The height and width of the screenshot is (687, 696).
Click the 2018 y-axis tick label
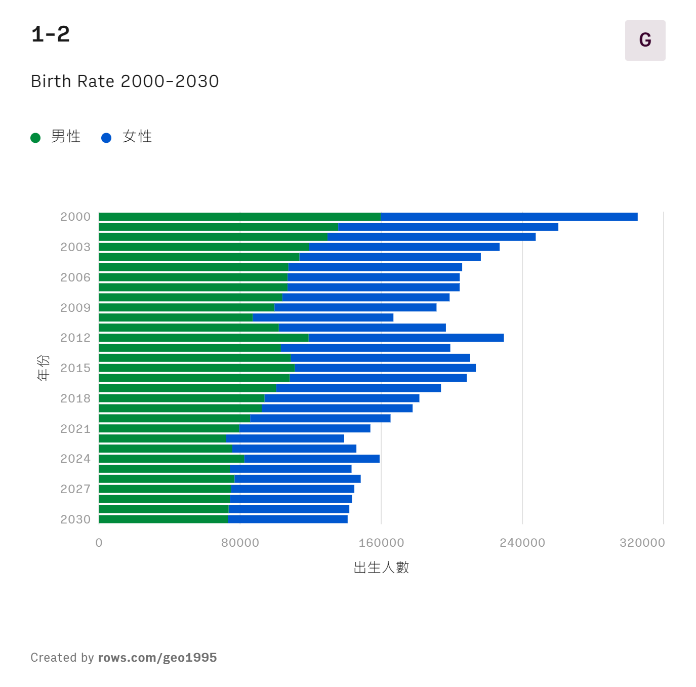(x=75, y=398)
